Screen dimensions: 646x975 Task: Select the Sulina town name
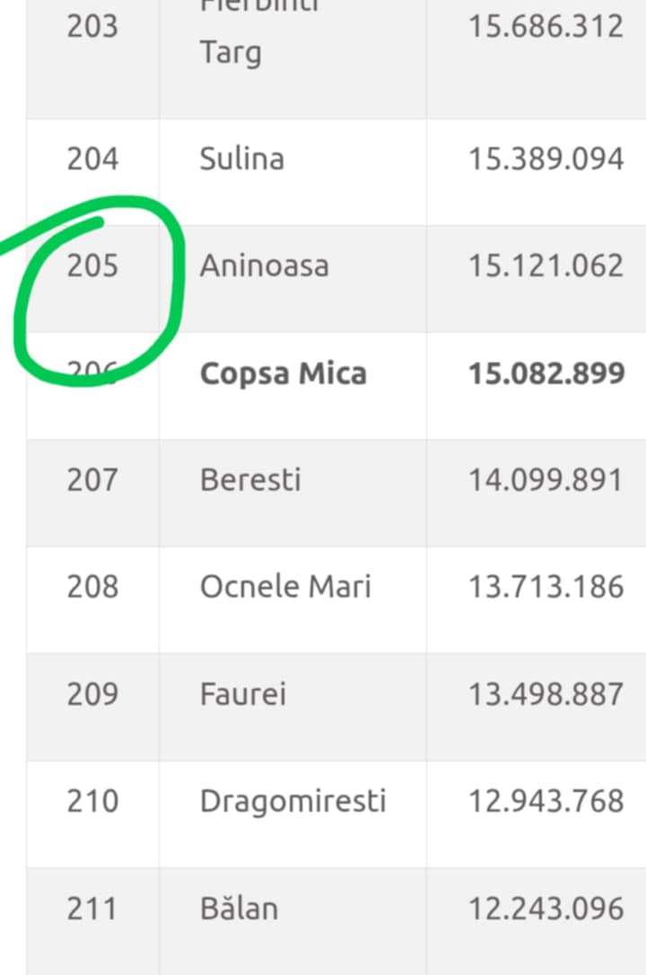(x=242, y=160)
